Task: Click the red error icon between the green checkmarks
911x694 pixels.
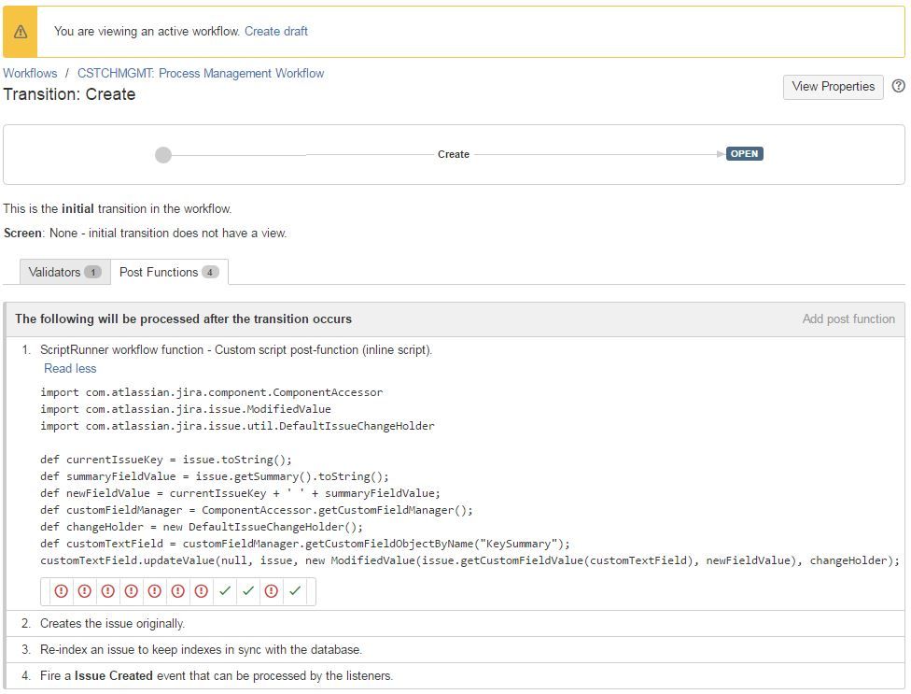Action: point(272,591)
